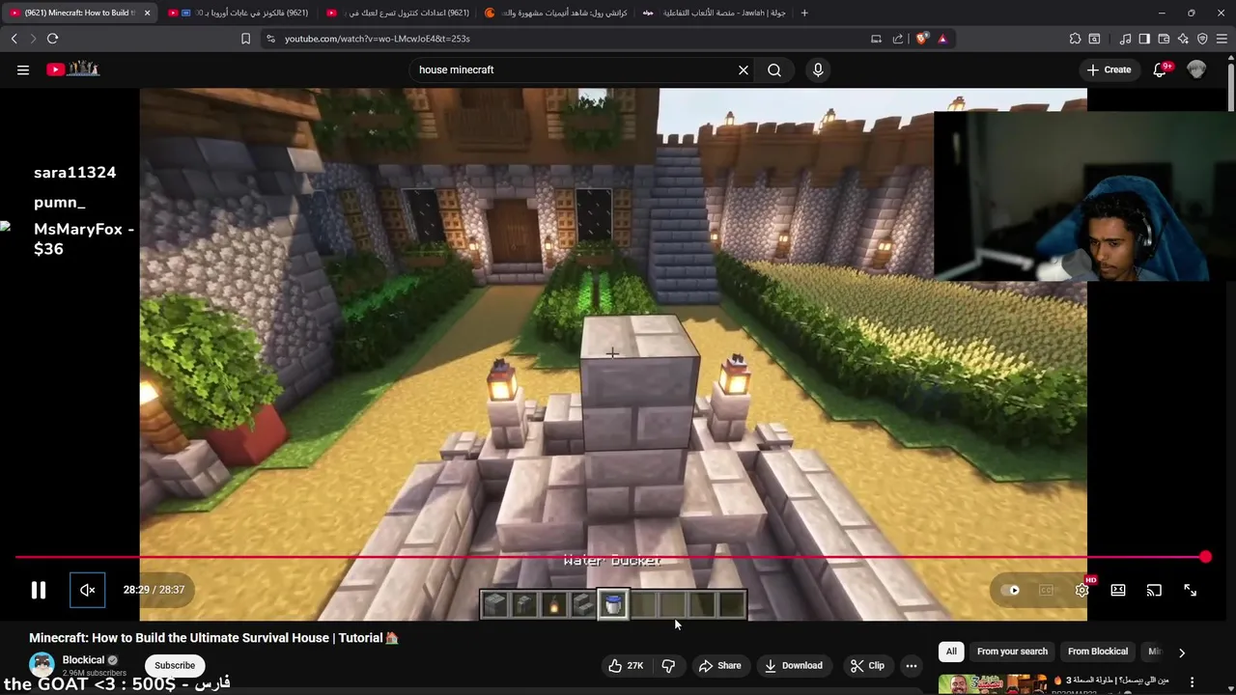
Task: Create a clip with the Clip button
Action: 866,665
